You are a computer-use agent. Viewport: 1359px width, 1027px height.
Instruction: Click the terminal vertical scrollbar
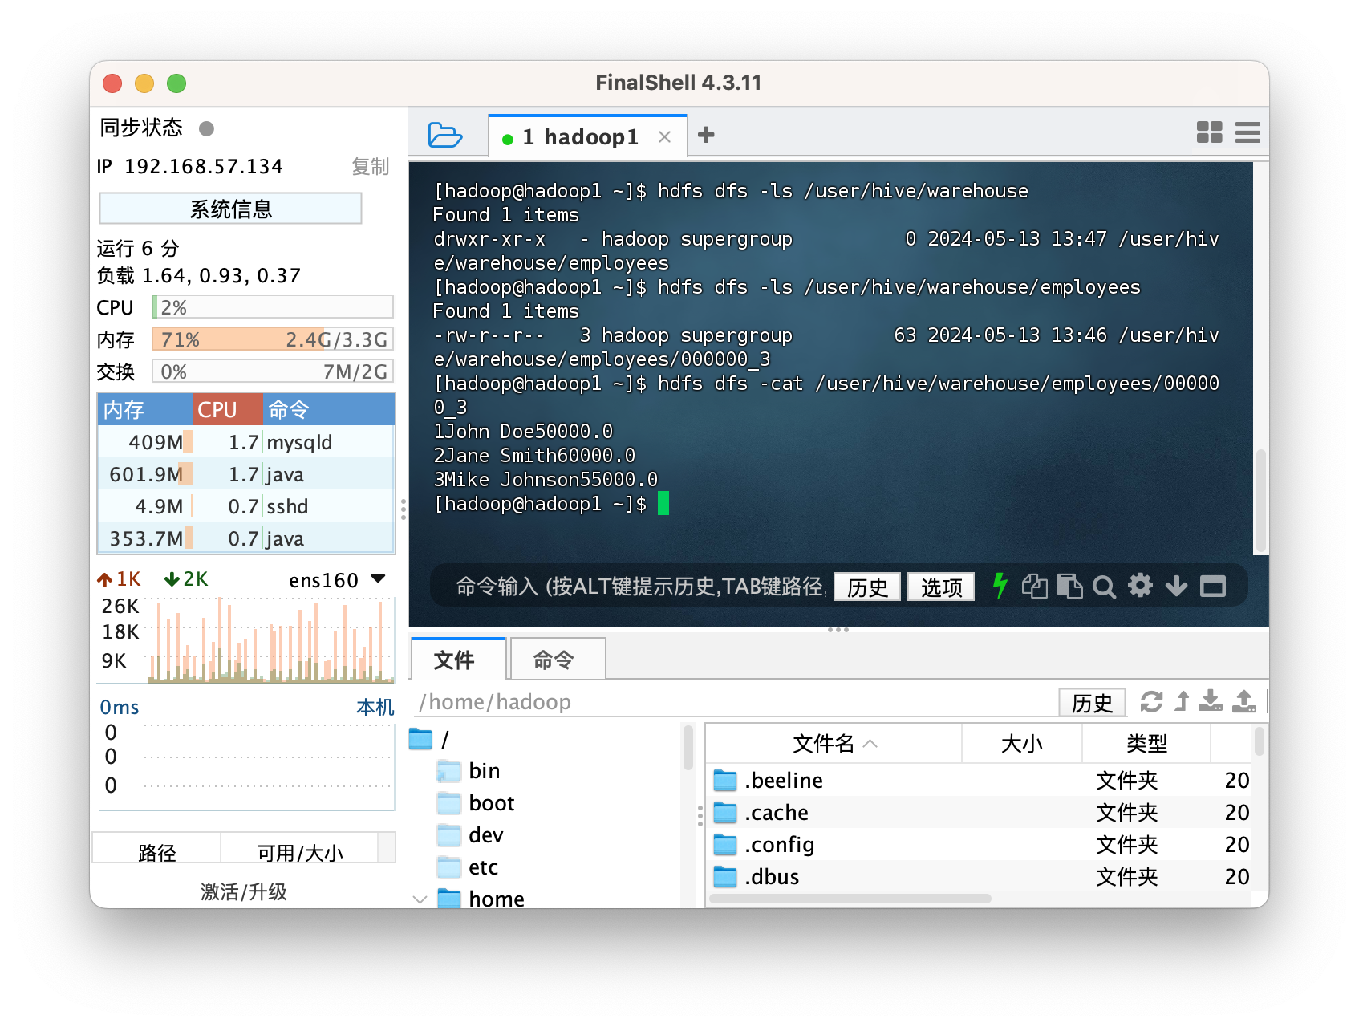1260,499
